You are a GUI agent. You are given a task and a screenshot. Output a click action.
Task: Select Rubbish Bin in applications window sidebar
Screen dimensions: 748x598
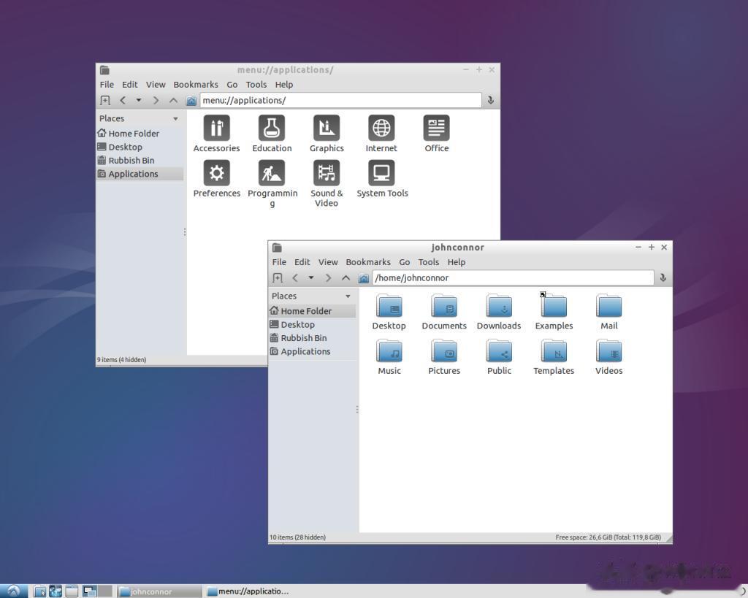140,160
